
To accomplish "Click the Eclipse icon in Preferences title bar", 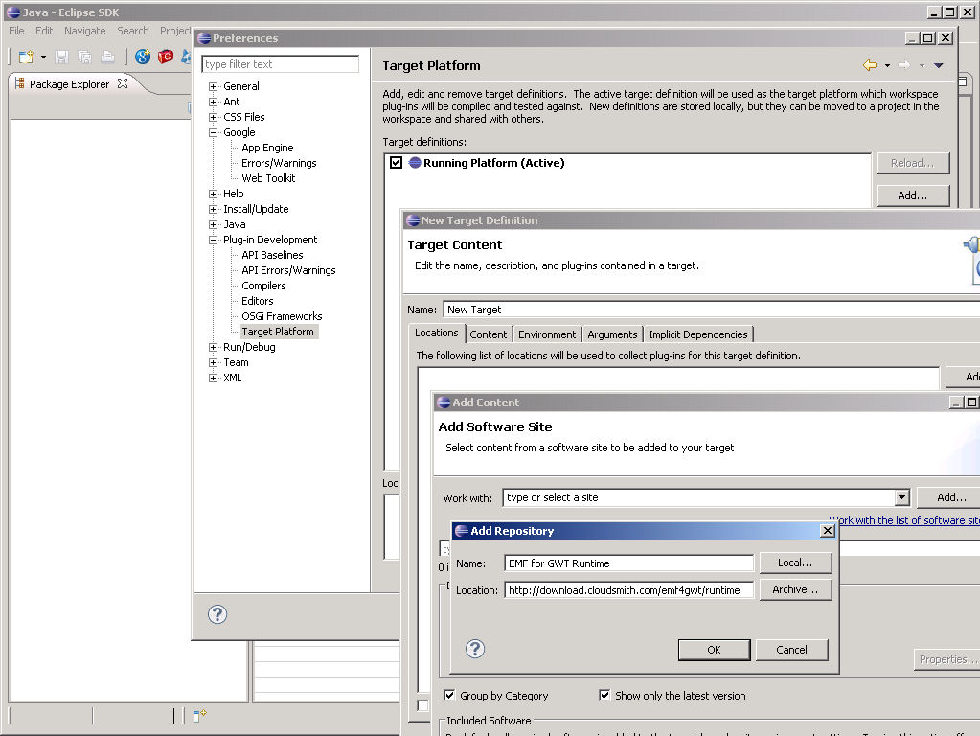I will pos(204,38).
